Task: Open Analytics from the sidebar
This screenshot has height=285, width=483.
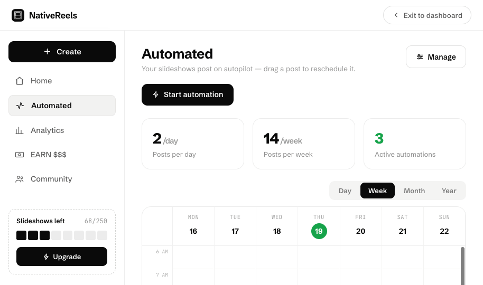Action: coord(62,130)
